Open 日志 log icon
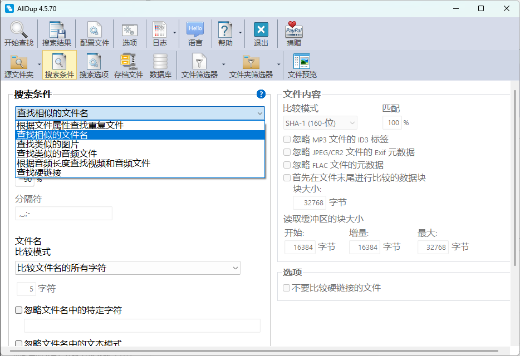 [160, 34]
